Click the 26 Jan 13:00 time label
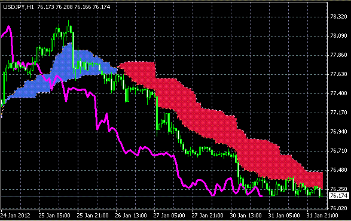The image size is (351, 221). tap(131, 216)
